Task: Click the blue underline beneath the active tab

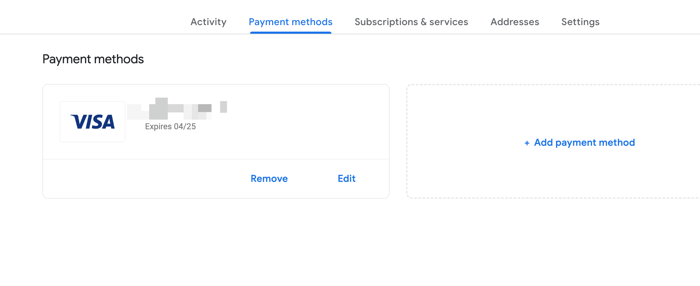Action: click(x=290, y=33)
